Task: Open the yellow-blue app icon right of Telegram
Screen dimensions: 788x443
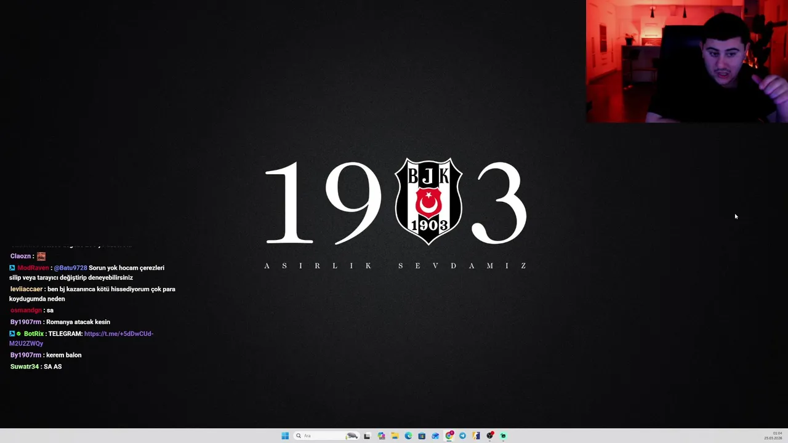Action: pos(476,436)
